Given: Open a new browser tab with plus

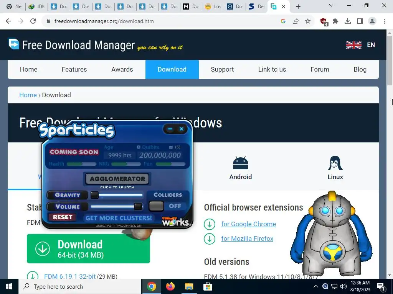Looking at the screenshot, I should click(298, 7).
